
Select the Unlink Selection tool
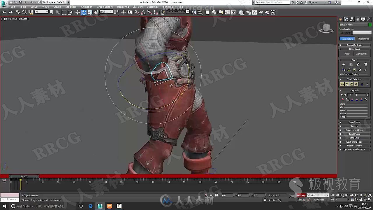click(24, 12)
